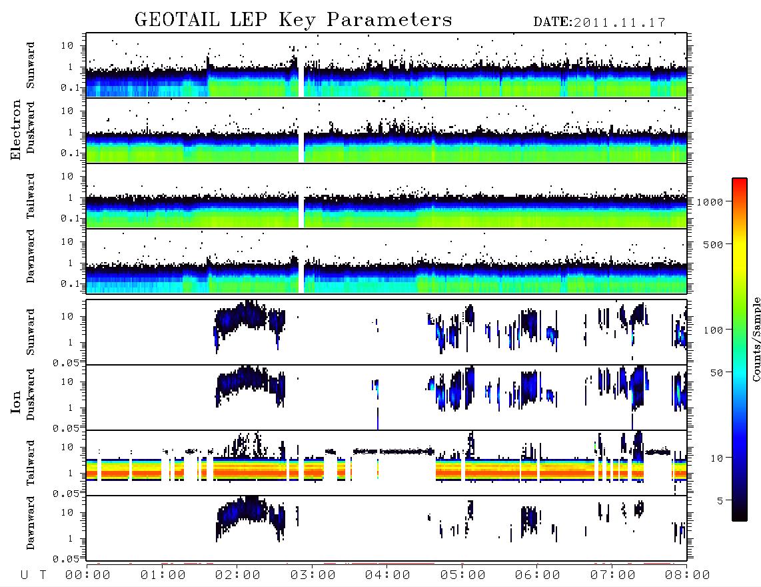
Task: Click the rainbow Counts/Sample color scale bar
Action: [x=740, y=350]
